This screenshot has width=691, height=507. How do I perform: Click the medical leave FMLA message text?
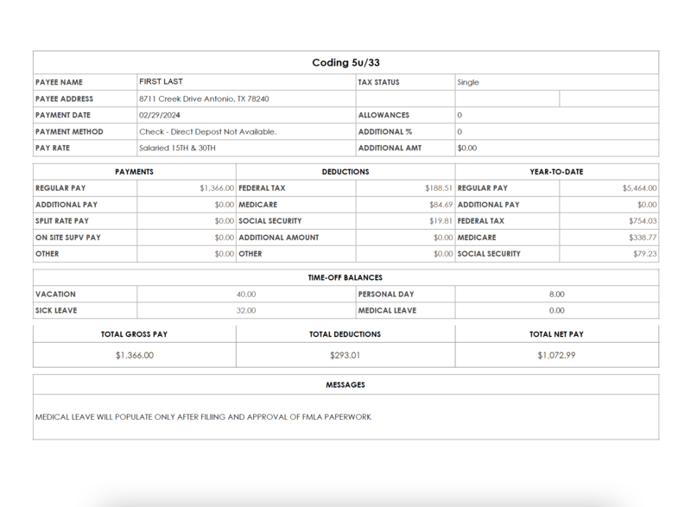[203, 416]
